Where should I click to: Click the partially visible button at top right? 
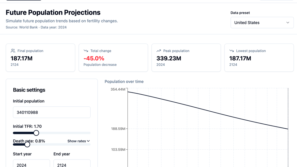pos(276,0)
